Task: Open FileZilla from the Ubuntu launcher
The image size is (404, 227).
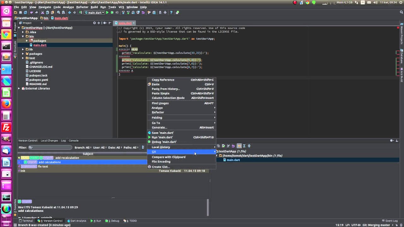Action: tap(6, 127)
